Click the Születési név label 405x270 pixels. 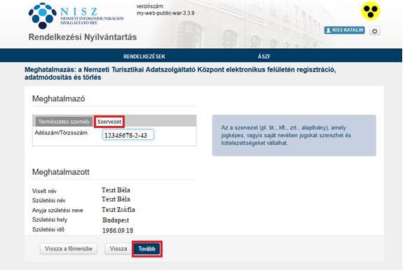coord(49,200)
